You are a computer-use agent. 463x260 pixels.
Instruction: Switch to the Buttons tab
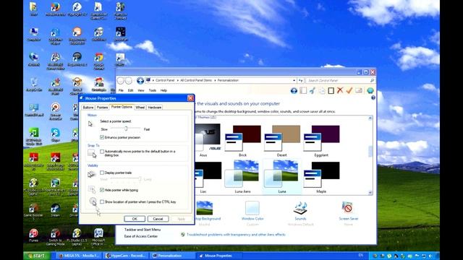88,108
